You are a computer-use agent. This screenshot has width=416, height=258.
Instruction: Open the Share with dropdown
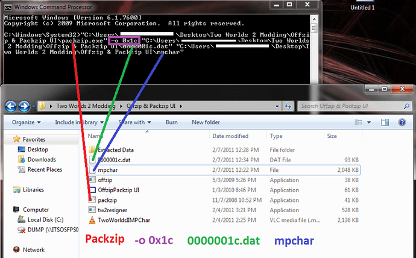tap(134, 122)
